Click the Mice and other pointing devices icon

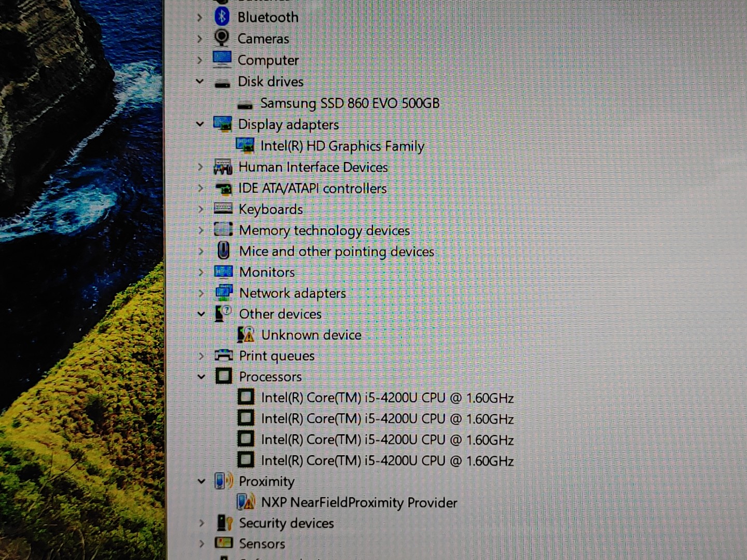point(224,251)
